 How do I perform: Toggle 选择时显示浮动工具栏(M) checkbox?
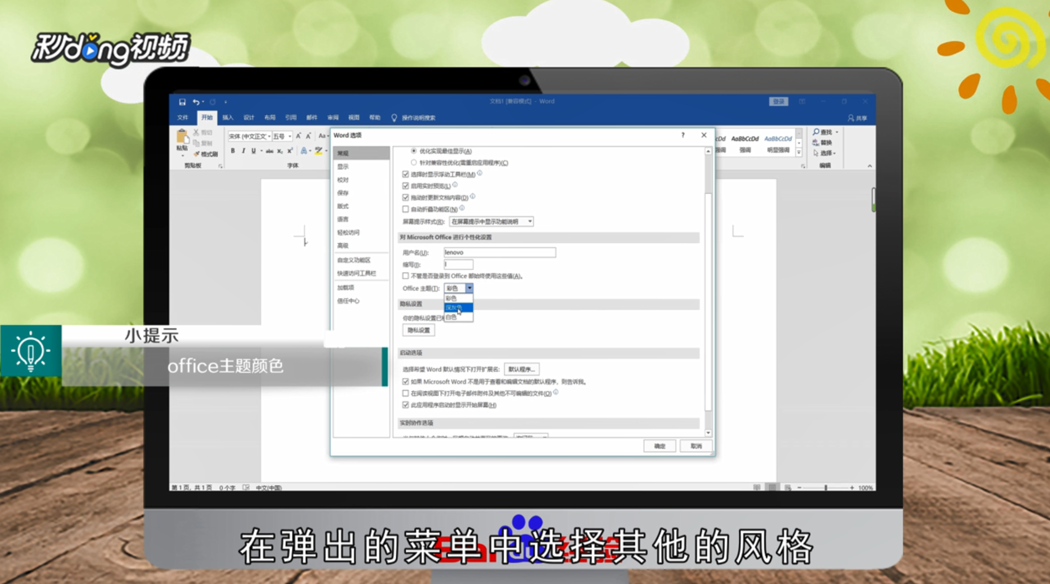[x=406, y=174]
